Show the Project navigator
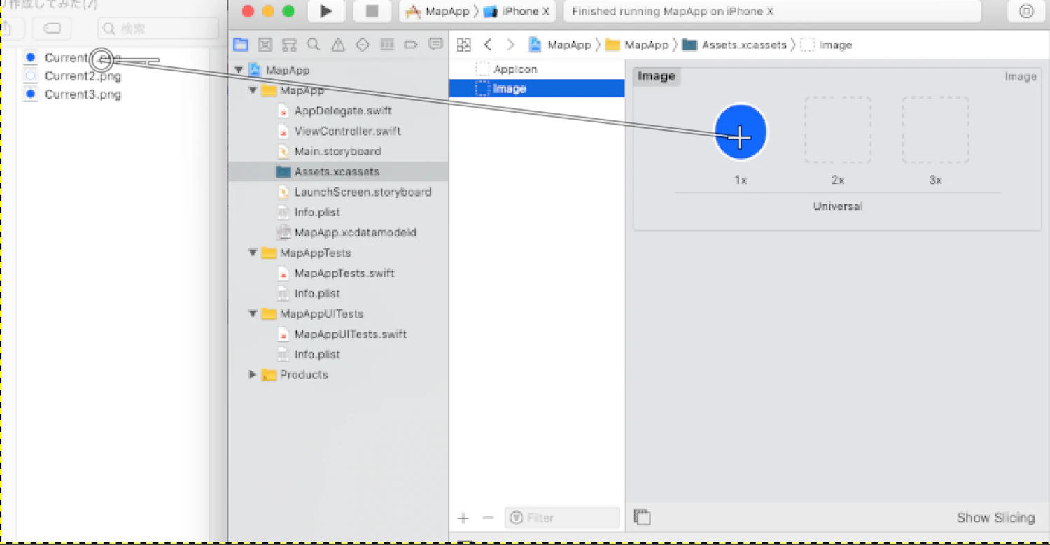 click(x=241, y=45)
